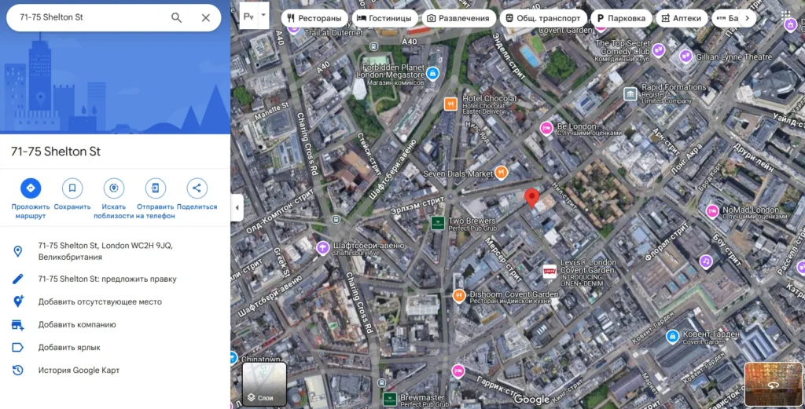The width and height of the screenshot is (805, 409).
Task: Send to phone via Отправить на телефон
Action: (x=156, y=188)
